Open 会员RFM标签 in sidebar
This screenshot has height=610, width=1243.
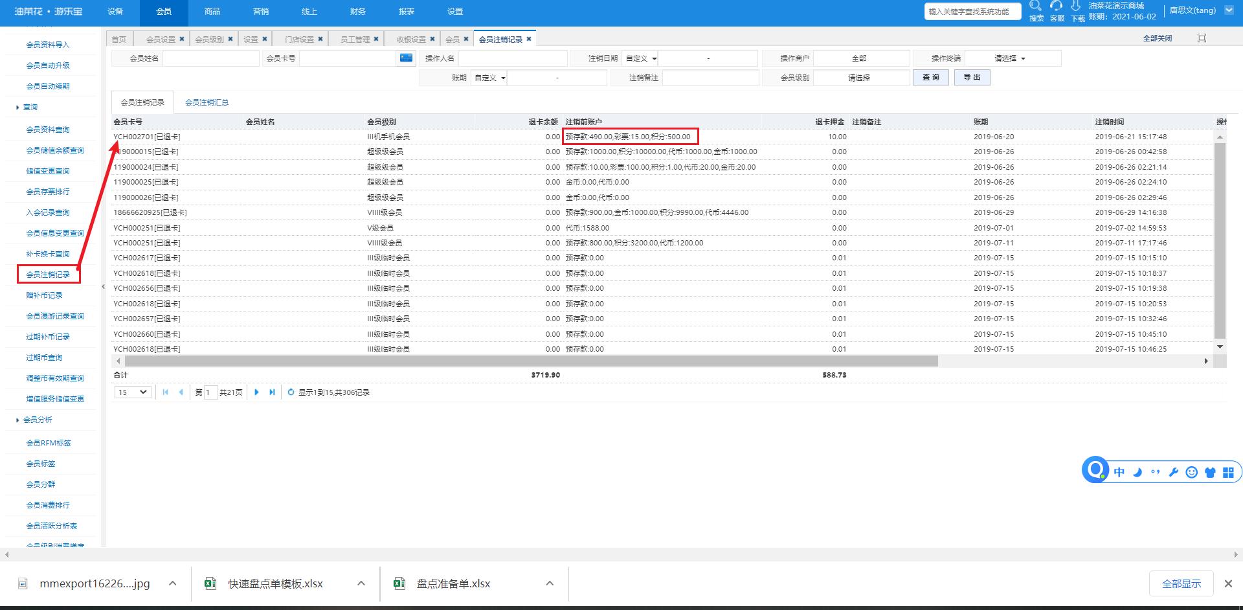tap(49, 443)
